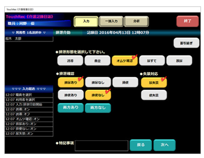Uncheck the 尿失禁 option

point(154,82)
